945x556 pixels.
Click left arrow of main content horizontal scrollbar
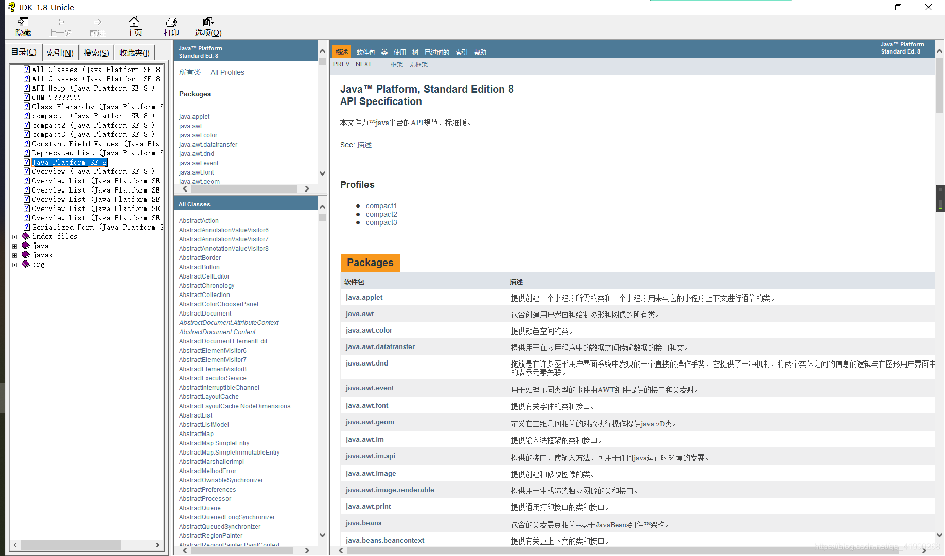tap(341, 550)
